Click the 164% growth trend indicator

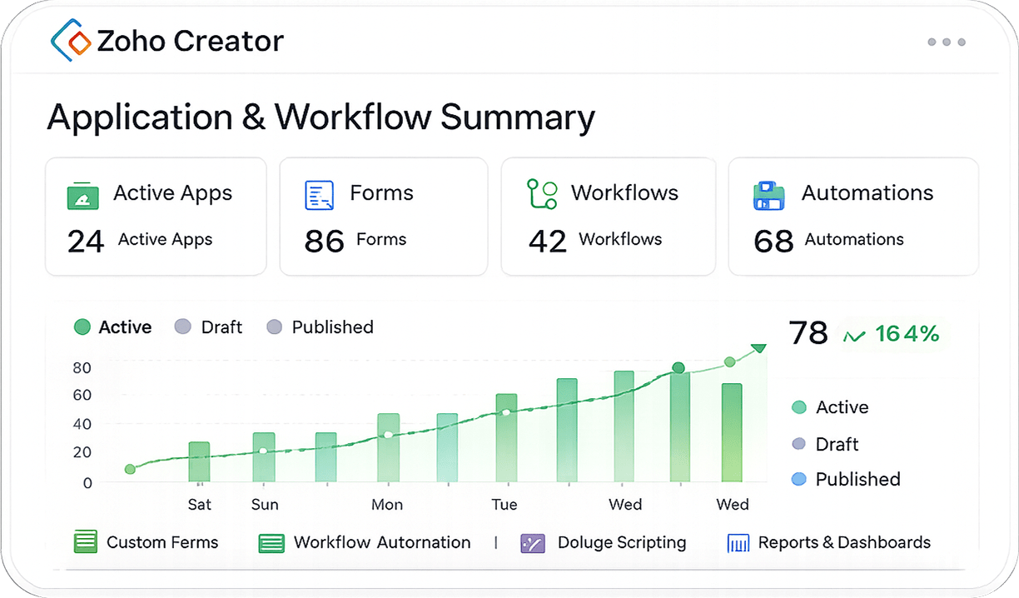(x=892, y=335)
